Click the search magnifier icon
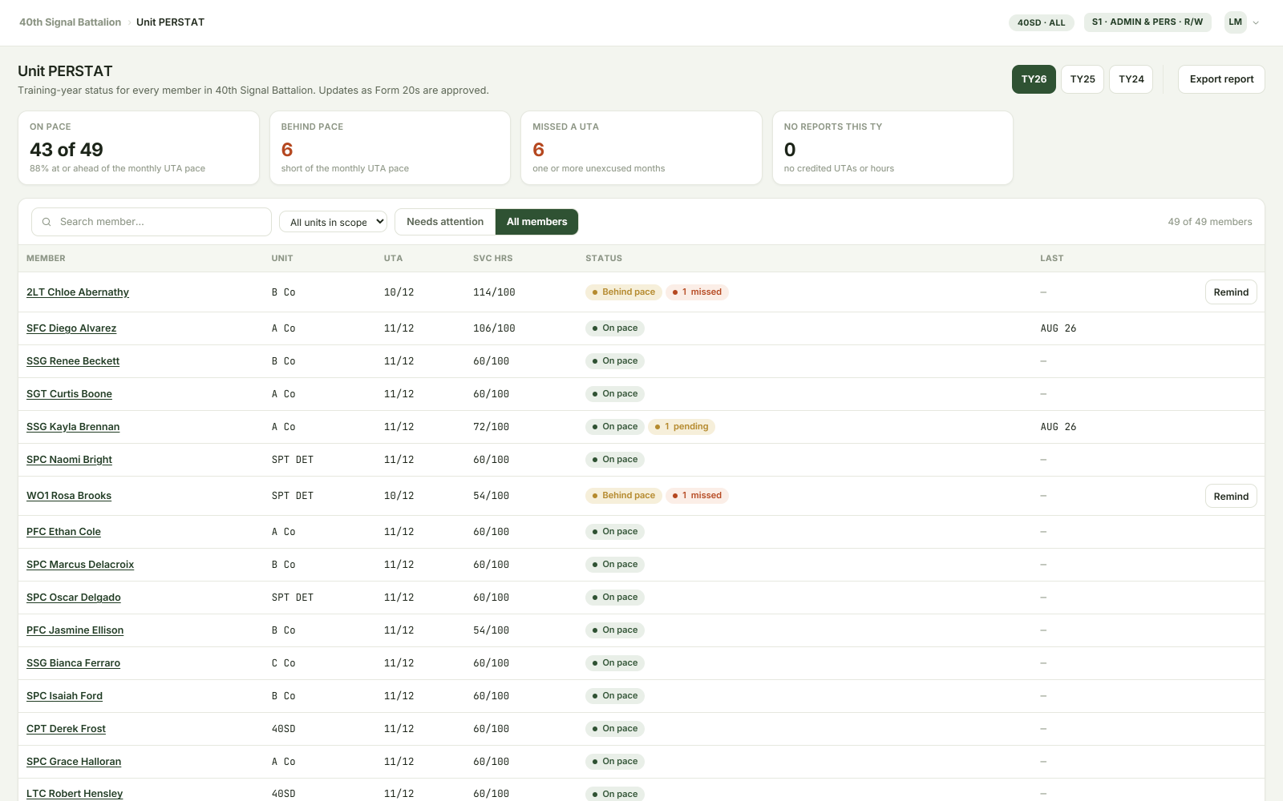 [x=47, y=222]
